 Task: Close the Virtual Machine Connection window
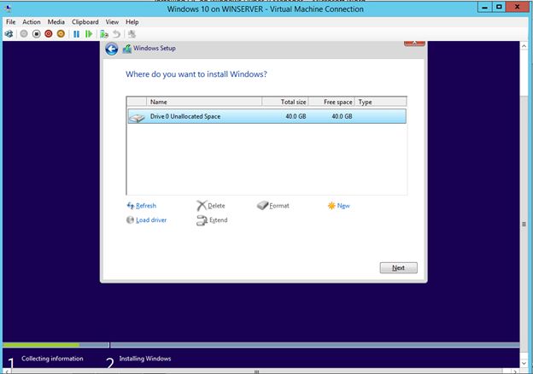(518, 7)
